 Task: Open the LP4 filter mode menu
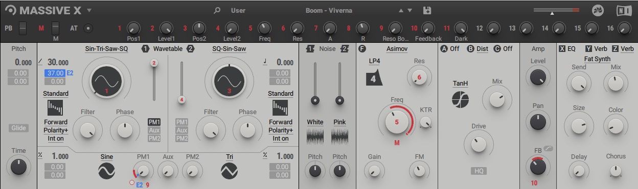375,62
